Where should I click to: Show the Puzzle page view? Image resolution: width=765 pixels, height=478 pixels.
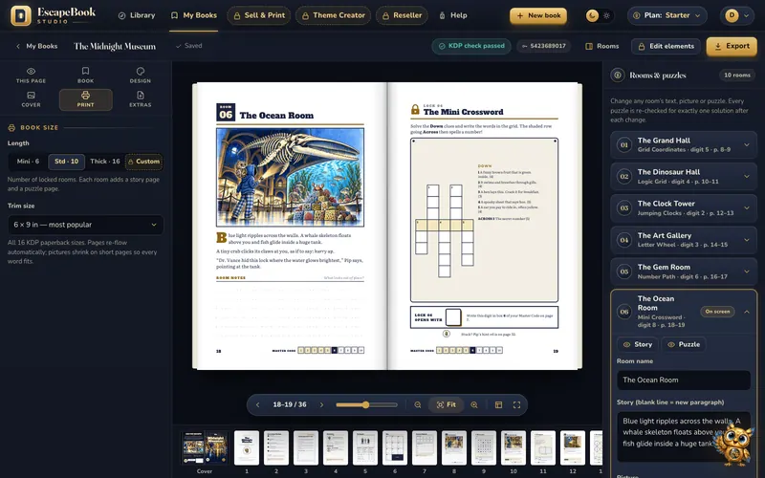point(684,344)
